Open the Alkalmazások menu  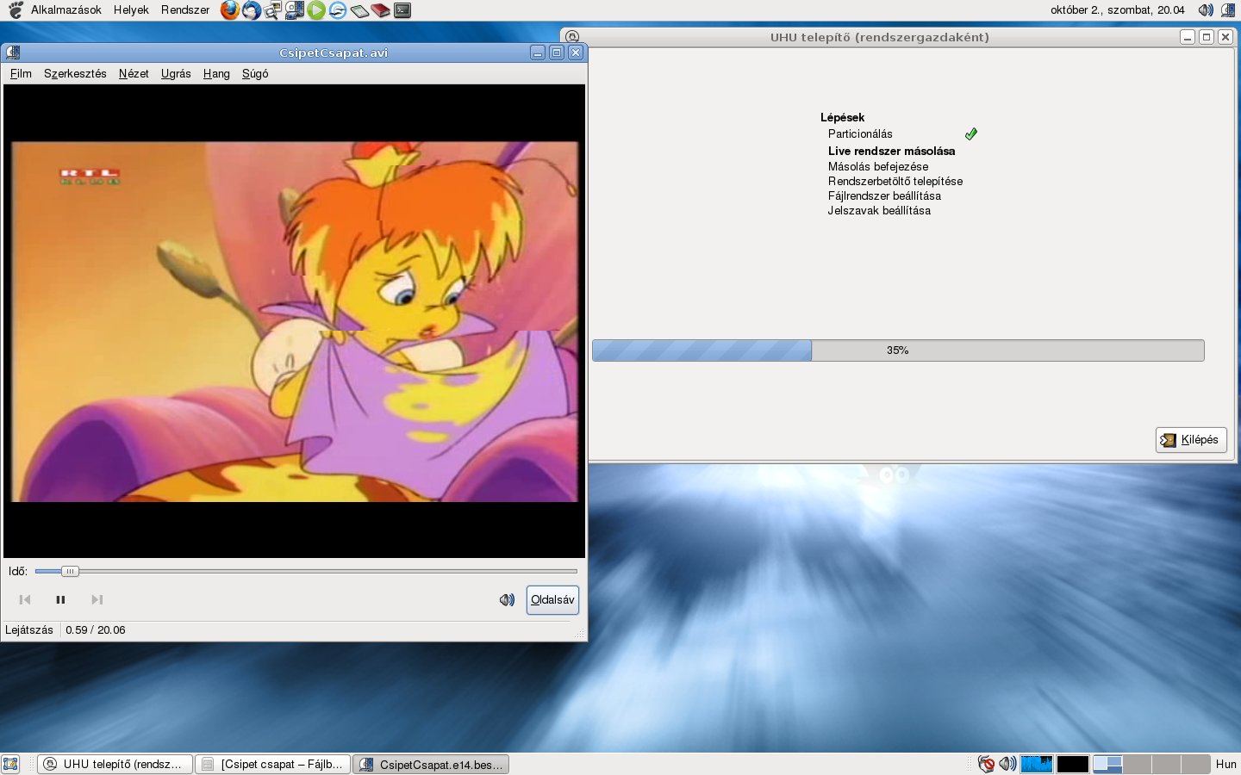pyautogui.click(x=65, y=10)
